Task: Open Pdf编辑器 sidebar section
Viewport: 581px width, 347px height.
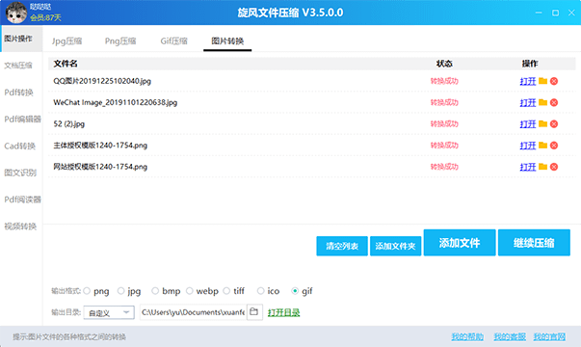Action: pos(22,119)
